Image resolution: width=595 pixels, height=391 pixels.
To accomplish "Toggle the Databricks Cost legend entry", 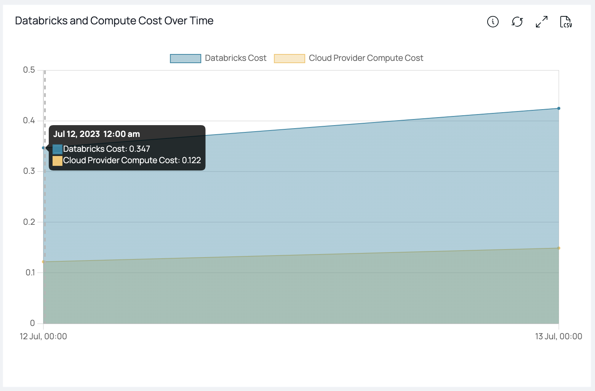I will coord(236,58).
